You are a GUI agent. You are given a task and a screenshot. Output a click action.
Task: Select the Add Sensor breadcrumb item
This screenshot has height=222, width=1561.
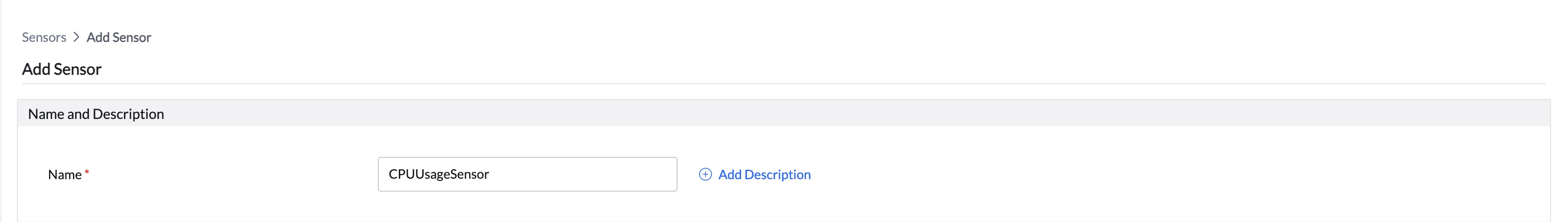(x=119, y=37)
